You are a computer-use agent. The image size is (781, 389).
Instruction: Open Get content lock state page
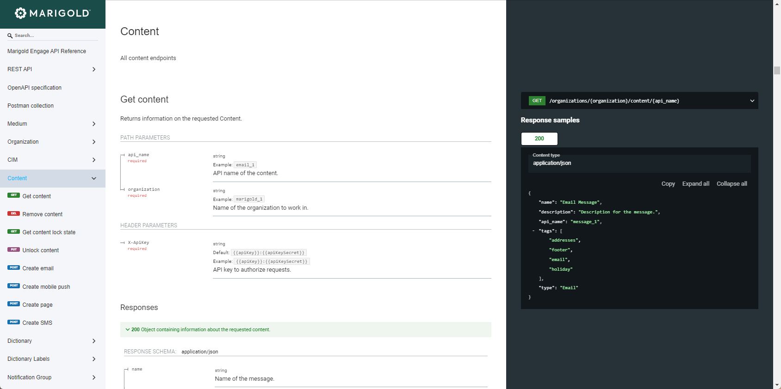[49, 232]
